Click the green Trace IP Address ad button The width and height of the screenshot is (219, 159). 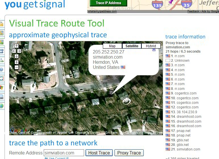tap(109, 3)
